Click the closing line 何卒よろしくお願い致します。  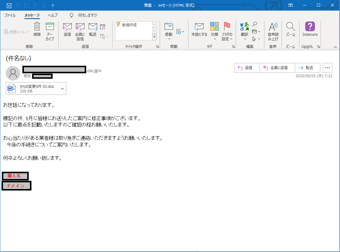[33, 158]
